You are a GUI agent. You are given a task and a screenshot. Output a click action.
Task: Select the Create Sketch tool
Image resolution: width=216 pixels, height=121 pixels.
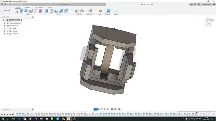pyautogui.click(x=17, y=11)
